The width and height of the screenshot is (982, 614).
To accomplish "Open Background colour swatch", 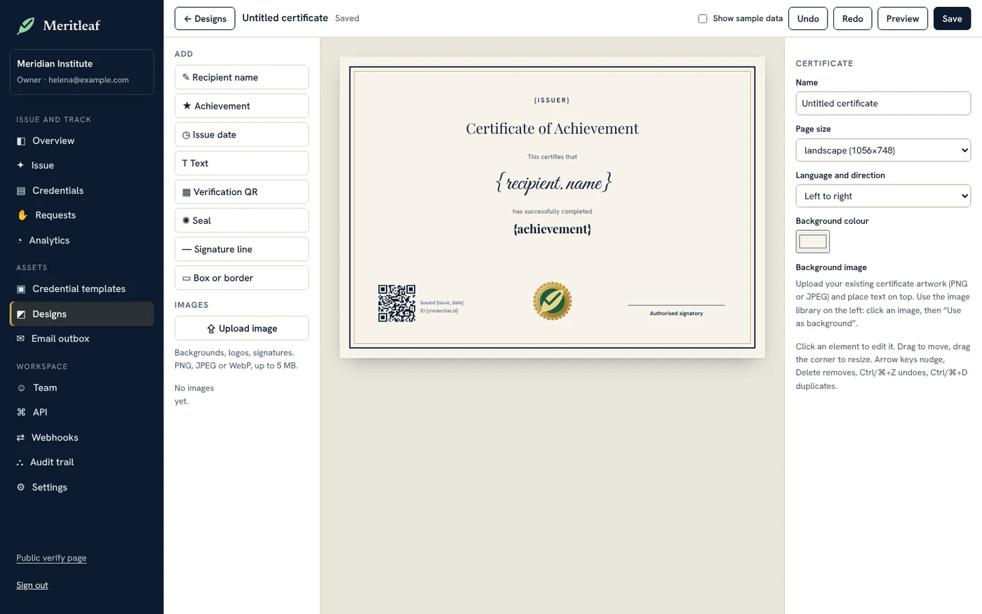I will (813, 241).
